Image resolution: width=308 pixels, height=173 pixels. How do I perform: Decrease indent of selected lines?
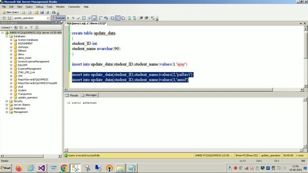tap(141, 18)
